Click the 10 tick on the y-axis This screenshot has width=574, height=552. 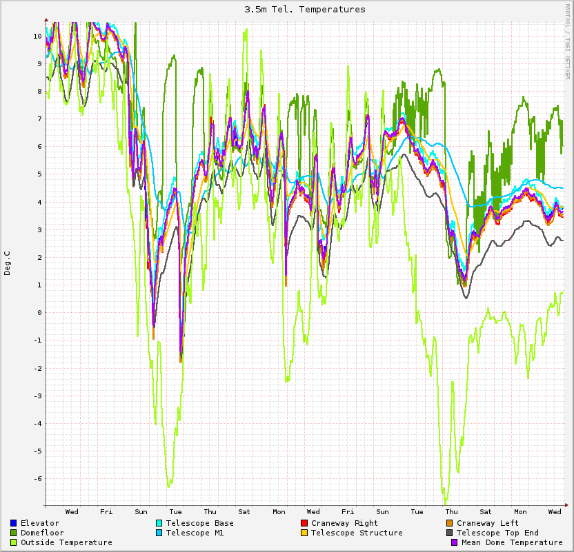point(37,36)
